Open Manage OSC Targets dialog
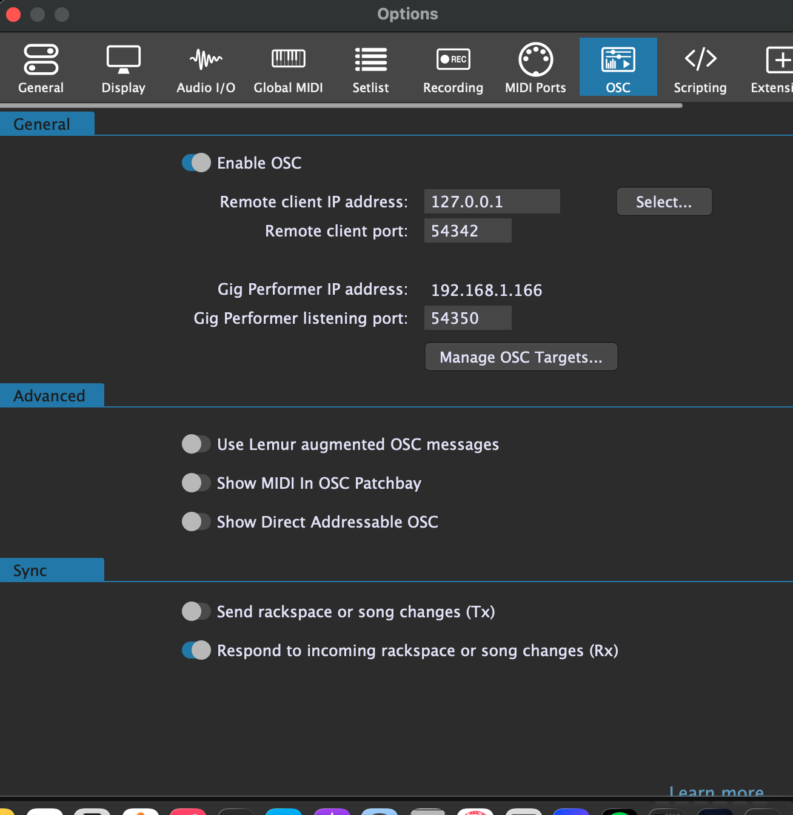This screenshot has width=793, height=815. tap(521, 357)
